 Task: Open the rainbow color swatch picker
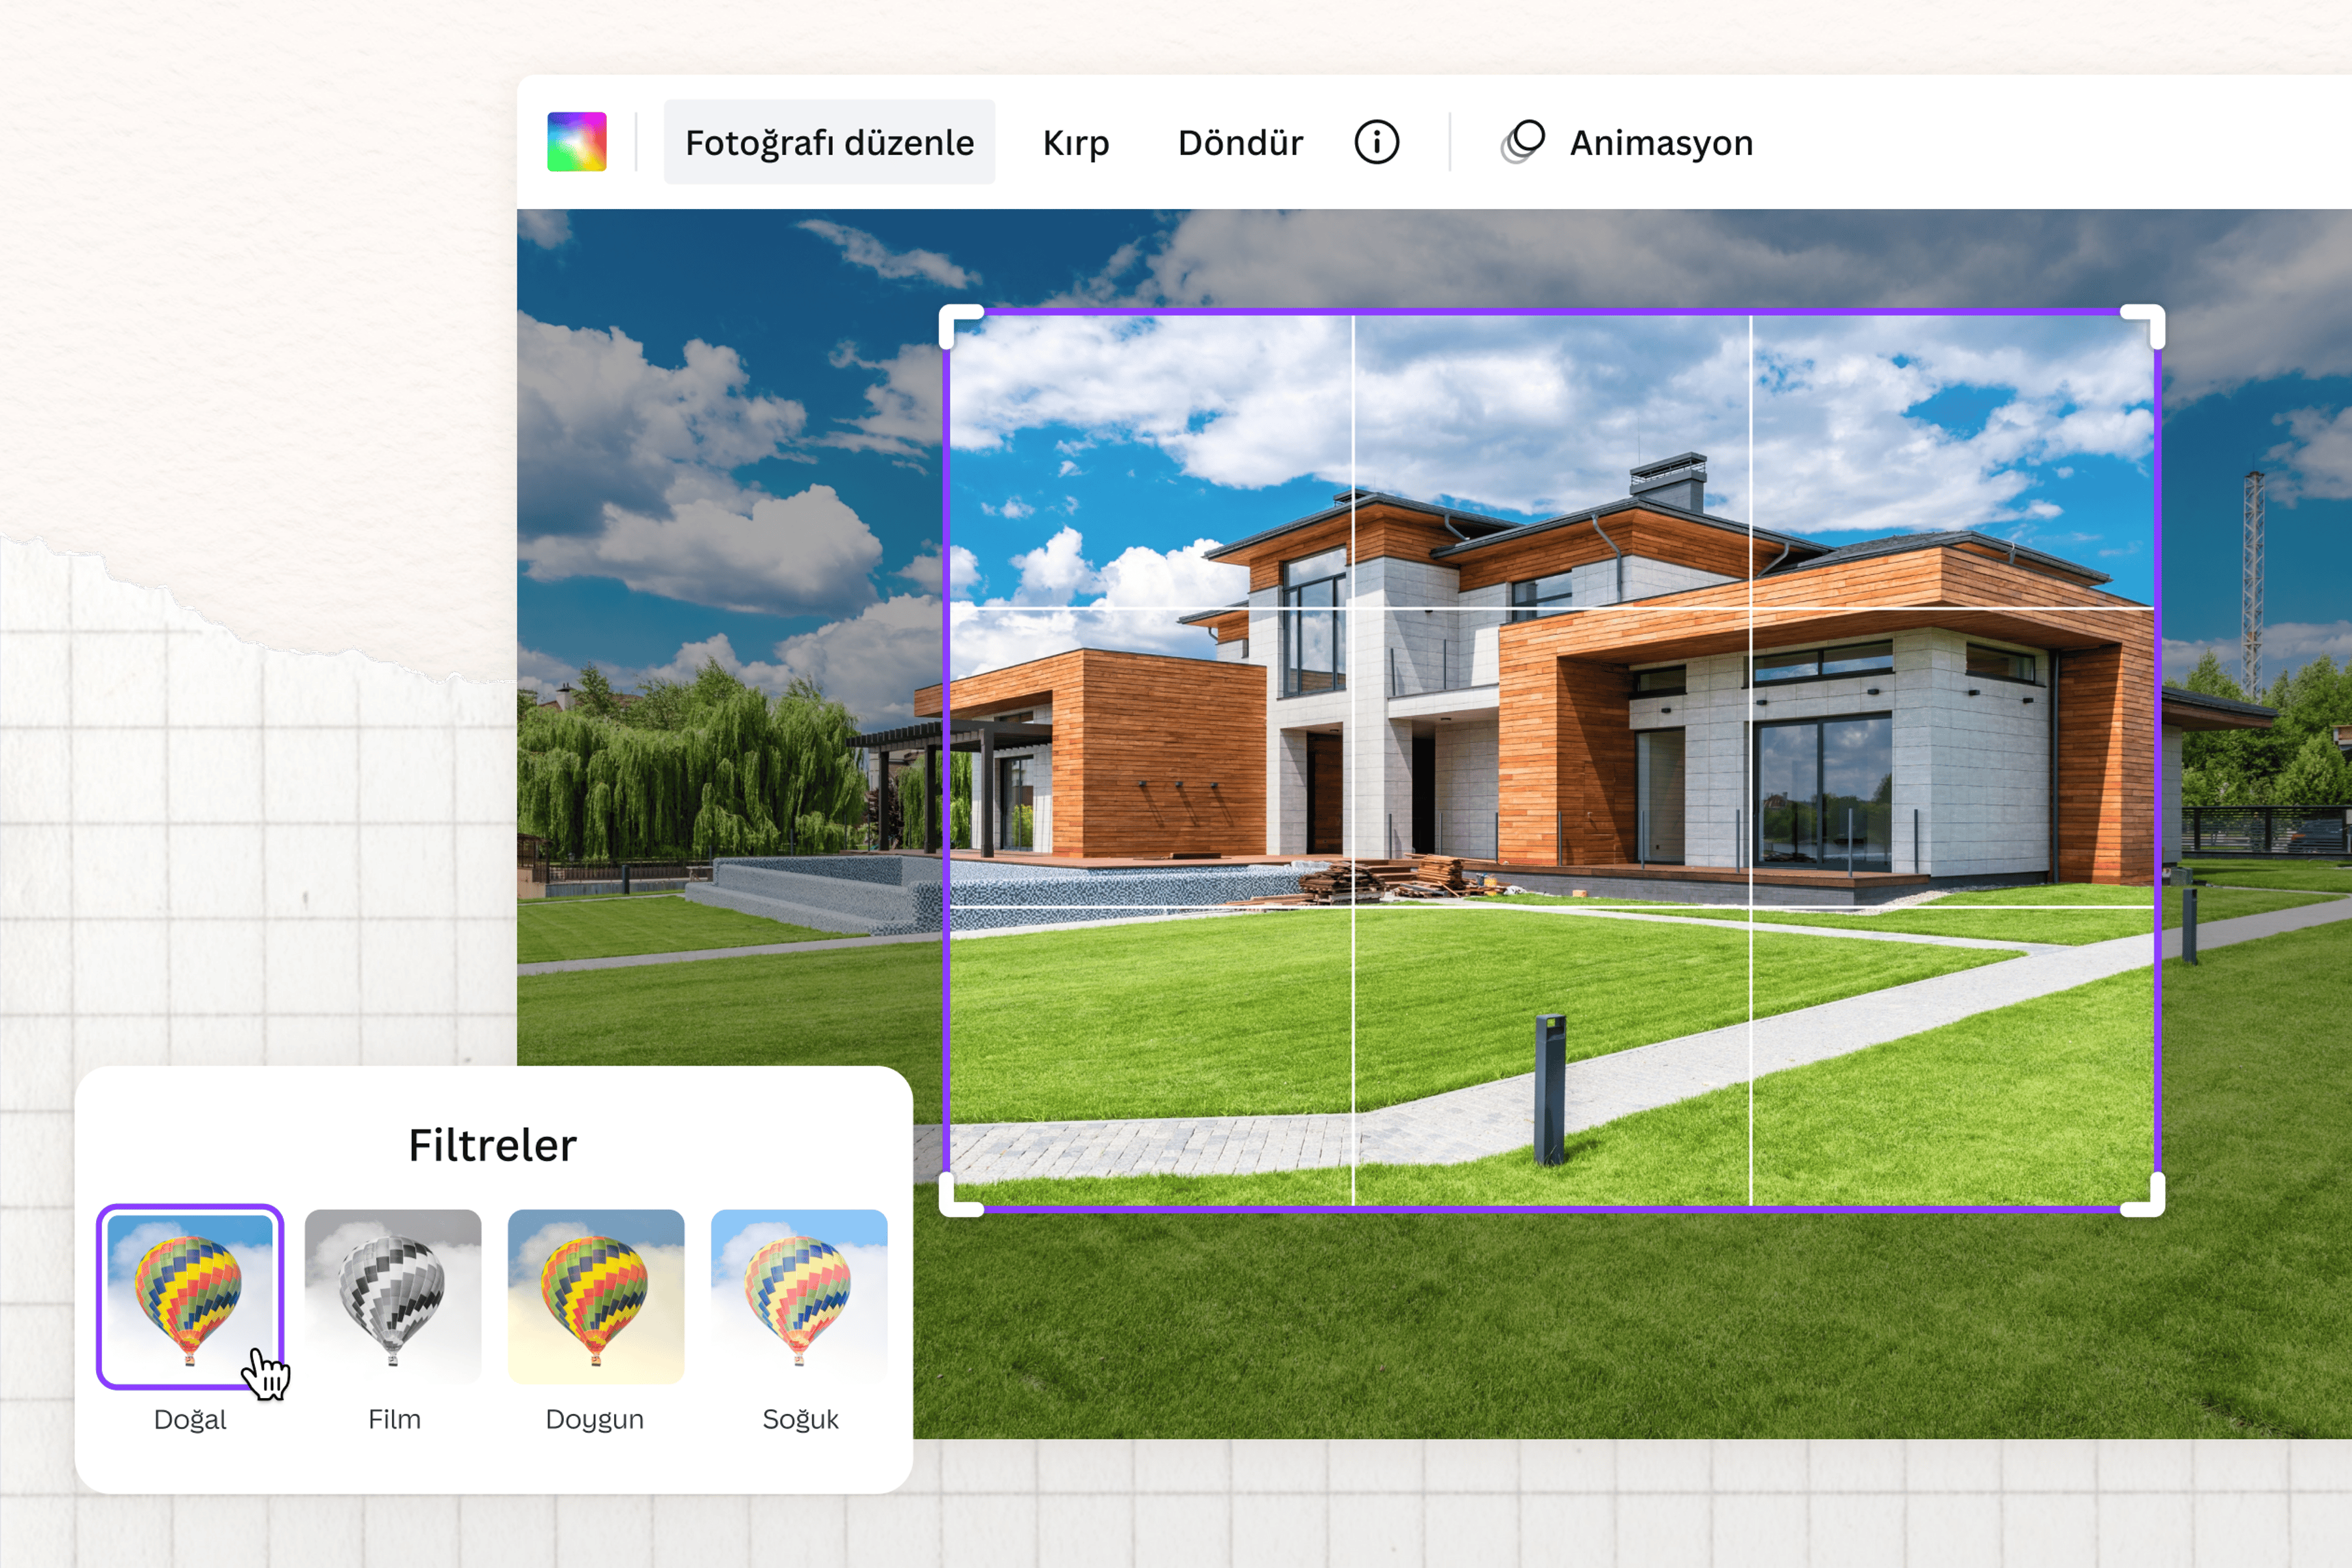point(577,142)
